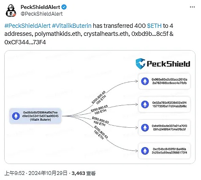Image resolution: width=201 pixels, height=180 pixels.
Task: Click the $ETH cashtag
Action: point(154,26)
